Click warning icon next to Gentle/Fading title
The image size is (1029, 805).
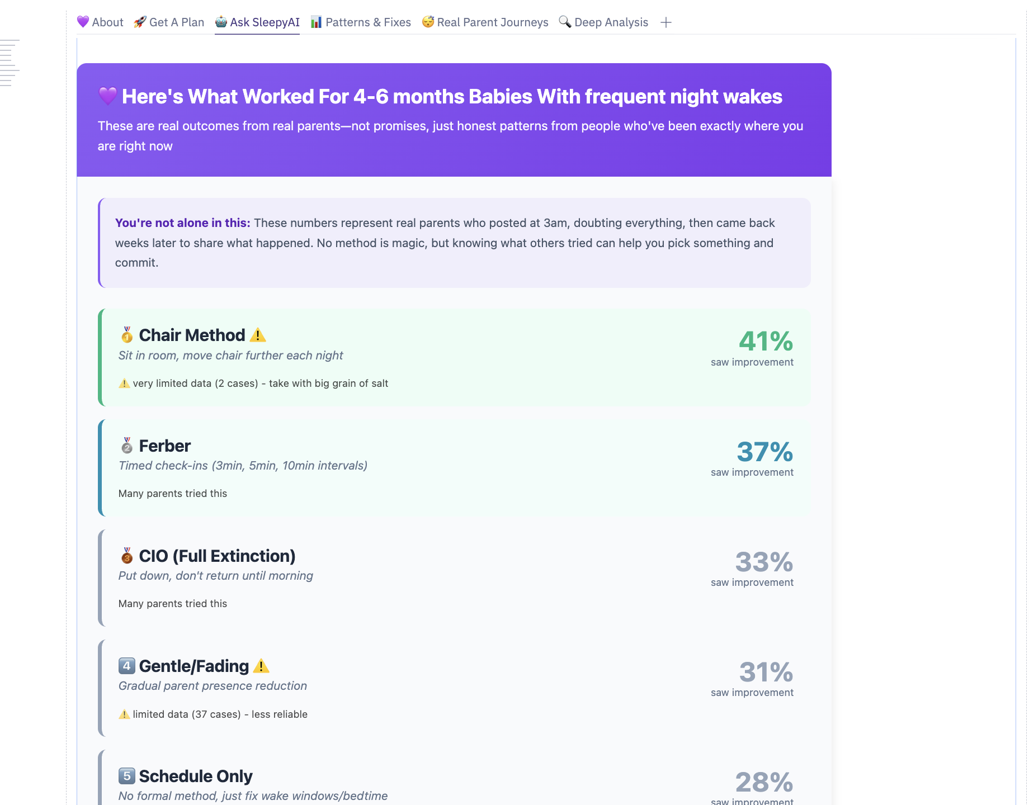pyautogui.click(x=261, y=666)
